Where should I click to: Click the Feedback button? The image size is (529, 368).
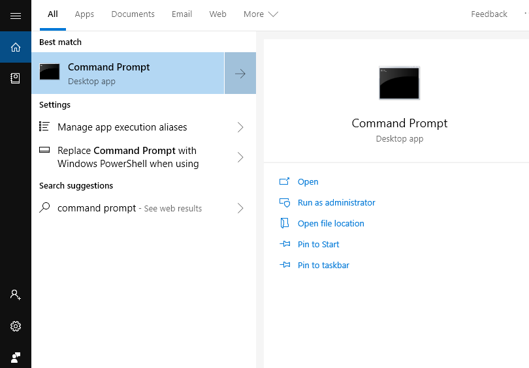pyautogui.click(x=489, y=14)
